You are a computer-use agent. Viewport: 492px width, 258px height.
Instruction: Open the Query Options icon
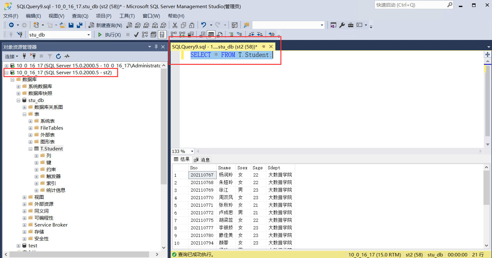pos(153,35)
